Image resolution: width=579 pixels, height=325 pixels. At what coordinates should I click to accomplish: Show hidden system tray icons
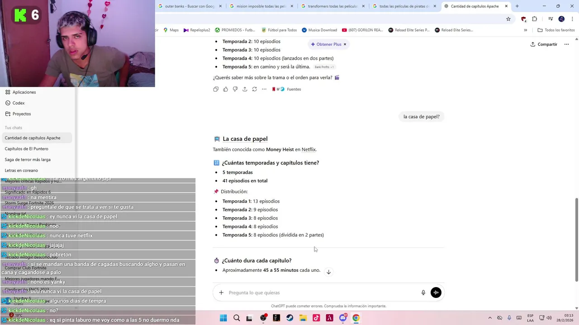tap(490, 318)
